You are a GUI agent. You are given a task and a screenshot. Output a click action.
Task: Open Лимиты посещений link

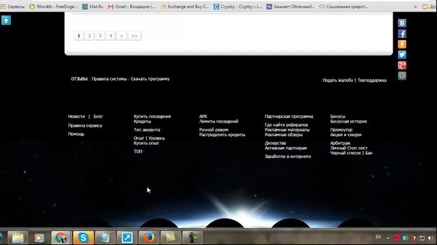tap(218, 121)
